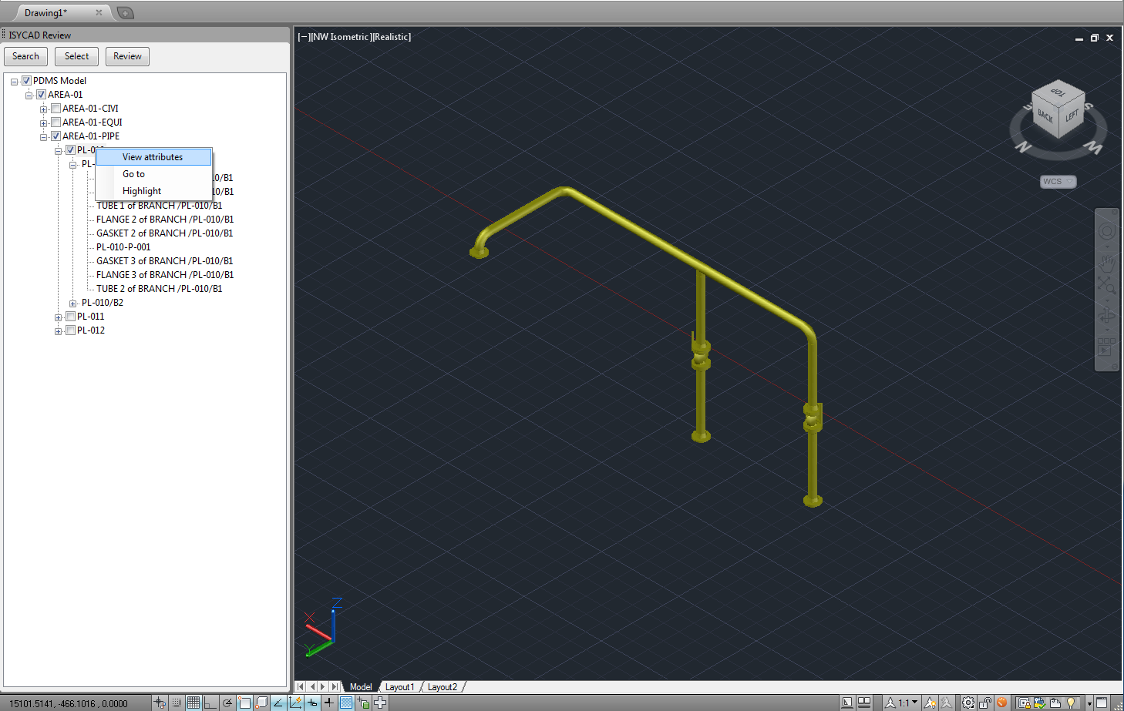Toggle automatic annotation scale icon
This screenshot has height=711, width=1124.
point(947,703)
